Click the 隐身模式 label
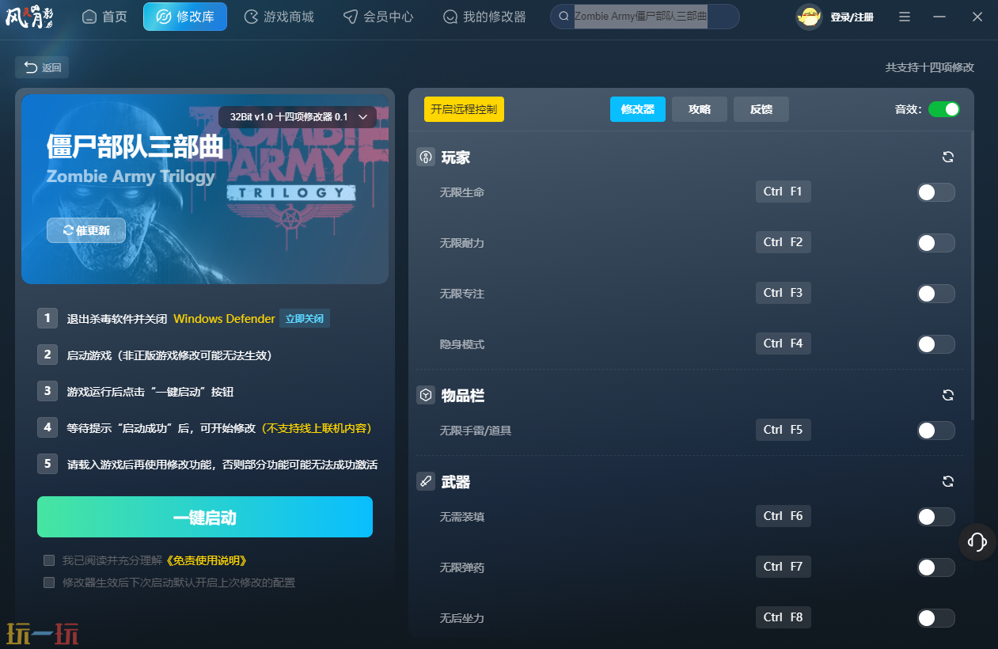Image resolution: width=998 pixels, height=649 pixels. coord(462,344)
